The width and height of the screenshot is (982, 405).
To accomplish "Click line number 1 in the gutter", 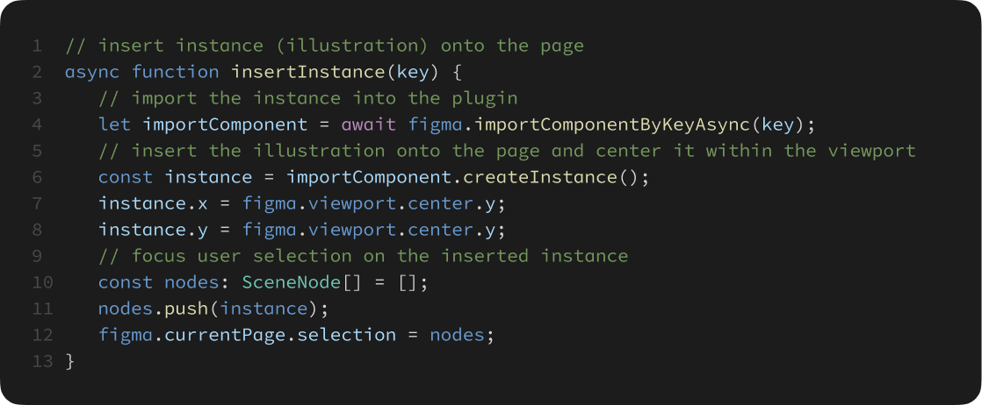I will pos(38,46).
